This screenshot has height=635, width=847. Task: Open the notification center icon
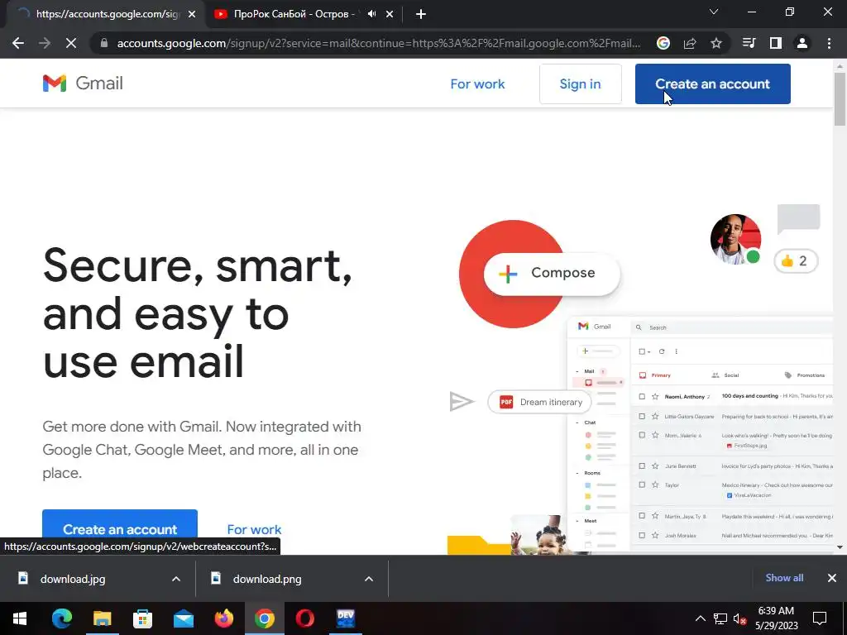(820, 618)
